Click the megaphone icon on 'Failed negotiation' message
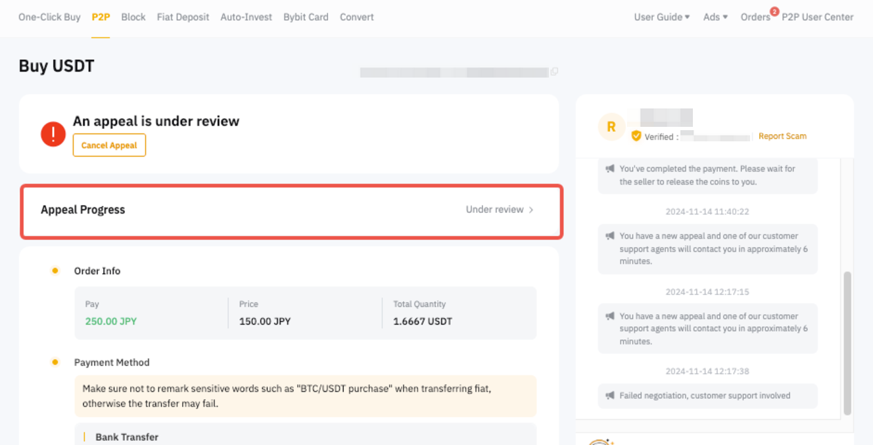 coord(610,396)
